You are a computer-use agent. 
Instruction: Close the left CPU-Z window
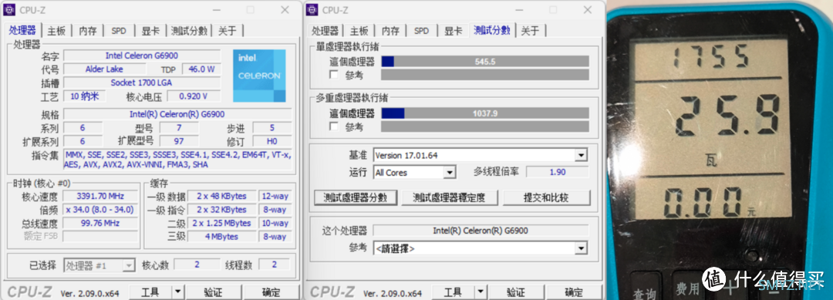285,9
